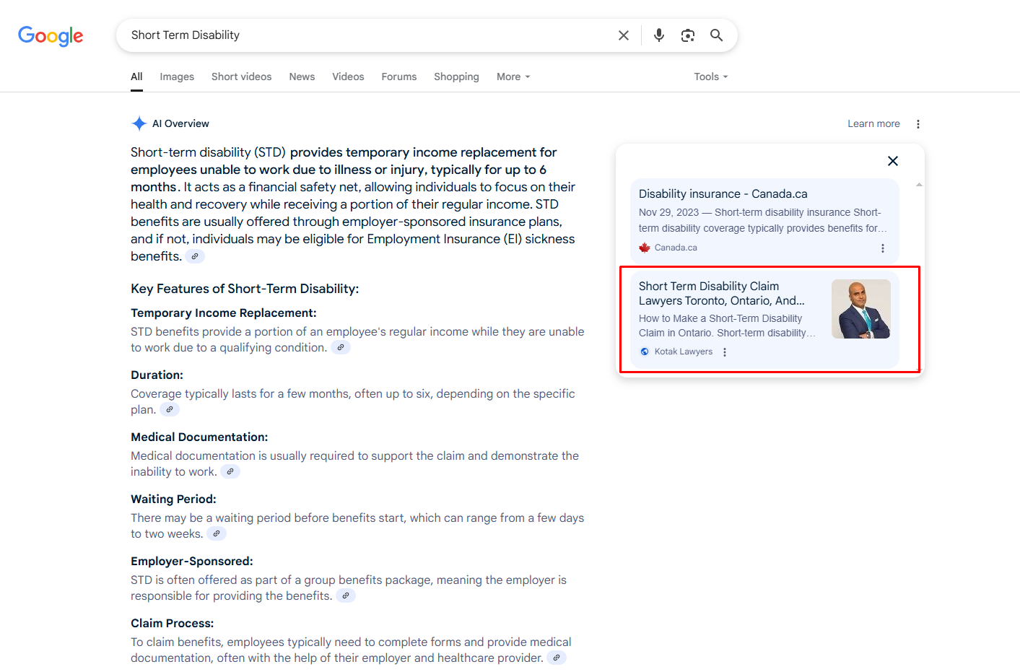Click into the search input field
1020x672 pixels.
coord(361,35)
